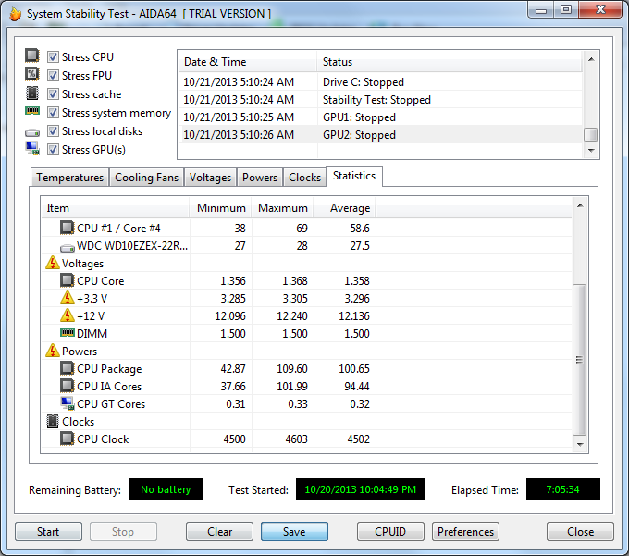Sort by the Average column header

pos(345,208)
